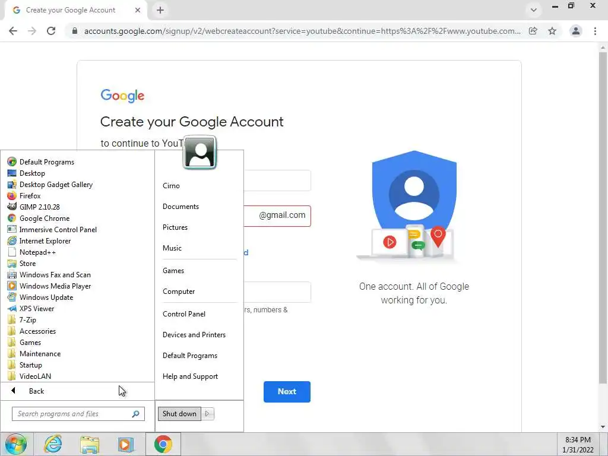Open the tab search dropdown arrow

click(x=534, y=10)
